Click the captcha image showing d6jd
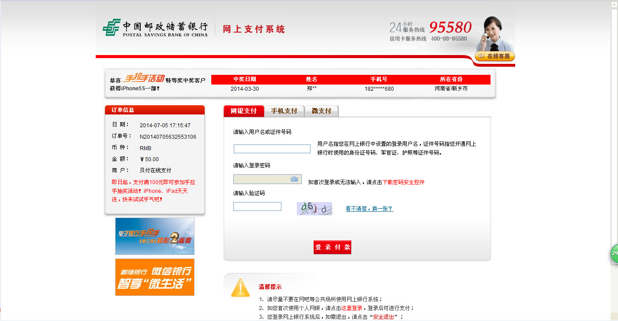Image resolution: width=618 pixels, height=321 pixels. click(314, 208)
